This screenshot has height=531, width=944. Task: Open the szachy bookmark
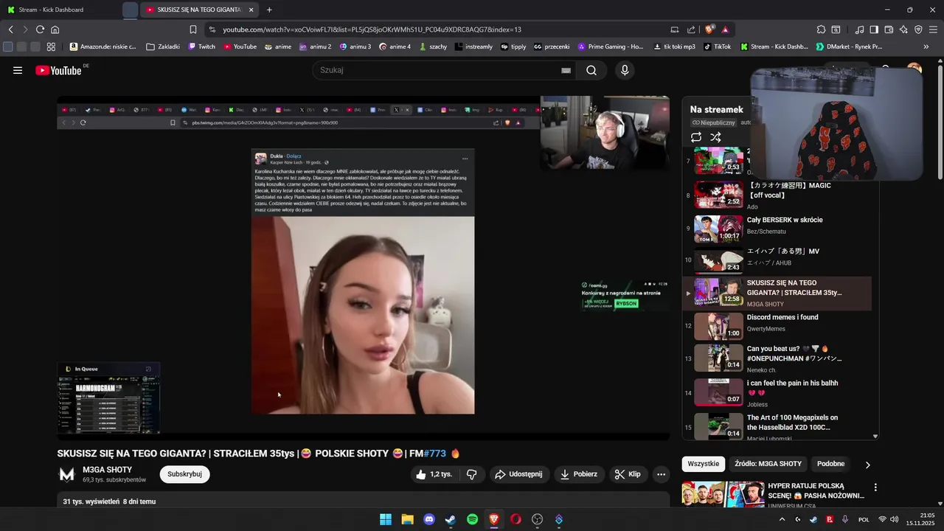433,46
